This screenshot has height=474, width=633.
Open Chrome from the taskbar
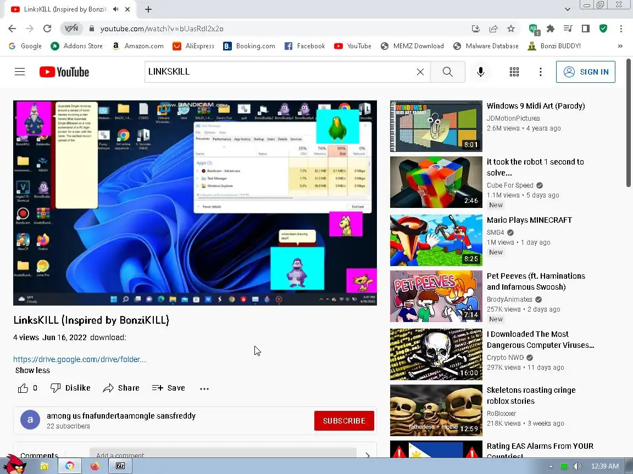[70, 466]
